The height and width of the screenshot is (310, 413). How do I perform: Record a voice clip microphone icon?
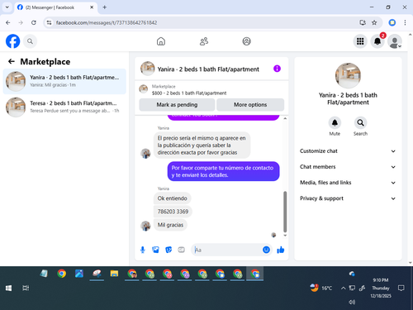(143, 250)
